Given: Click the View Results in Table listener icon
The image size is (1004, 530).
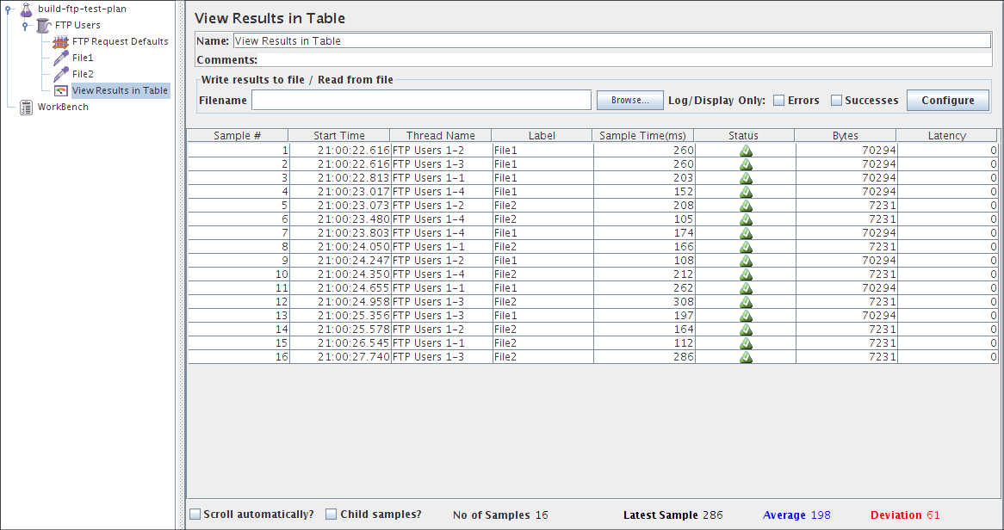Looking at the screenshot, I should [x=61, y=90].
